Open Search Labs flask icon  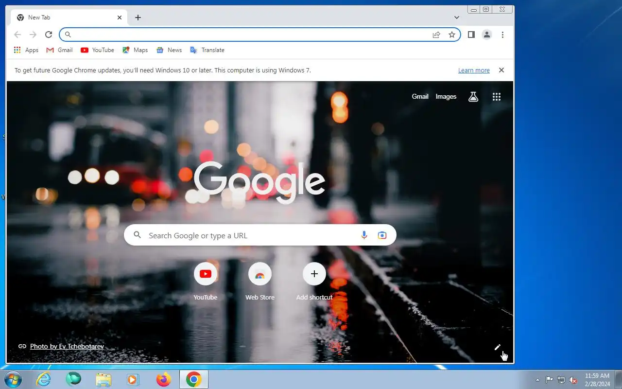pos(473,97)
